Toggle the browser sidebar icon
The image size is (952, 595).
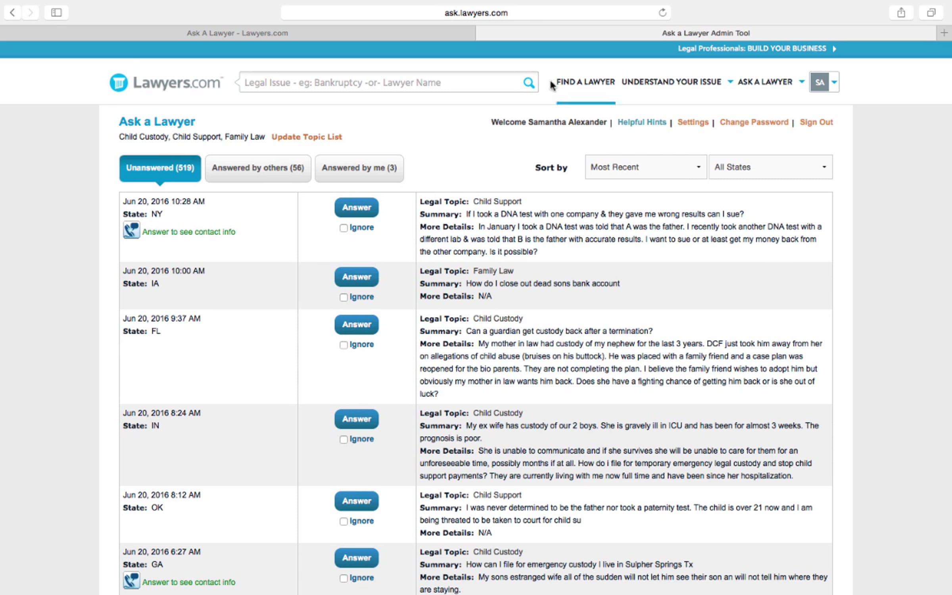point(56,12)
